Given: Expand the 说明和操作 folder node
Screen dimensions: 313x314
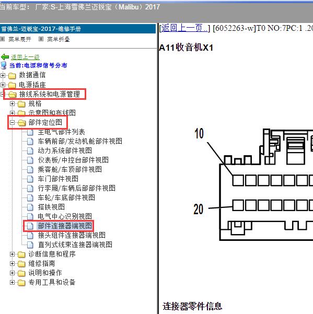Looking at the screenshot, I should (12, 273).
